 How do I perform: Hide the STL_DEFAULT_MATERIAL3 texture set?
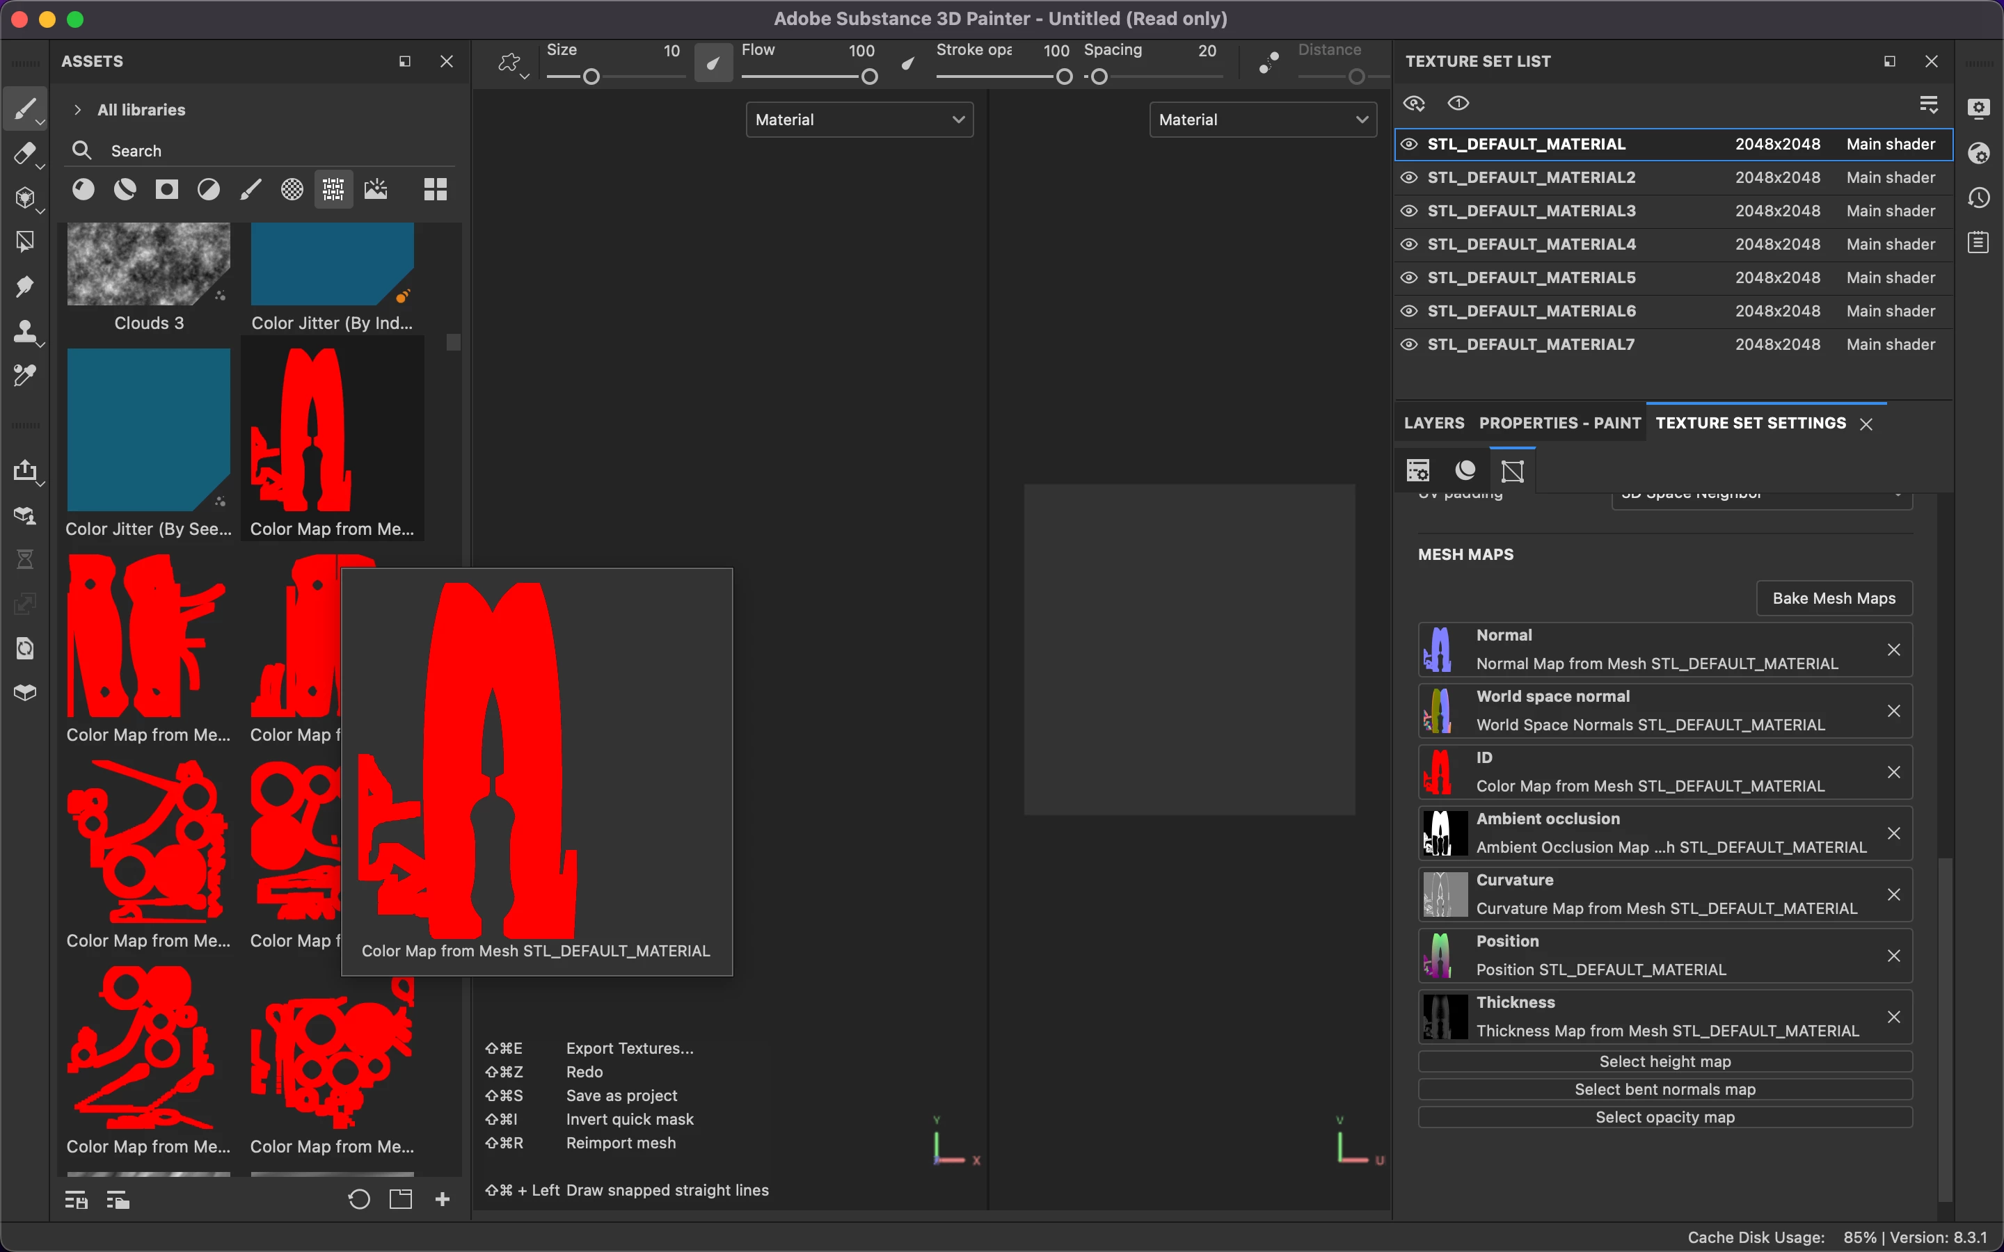(x=1408, y=211)
